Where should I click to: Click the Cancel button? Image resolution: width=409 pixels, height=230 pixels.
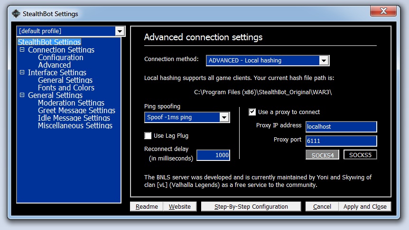coord(322,207)
